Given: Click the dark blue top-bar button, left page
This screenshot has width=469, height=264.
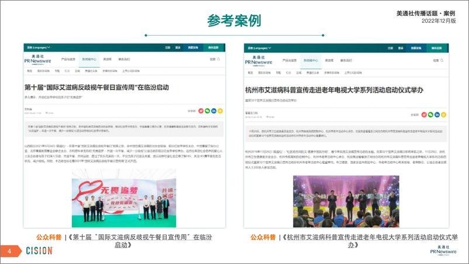Looking at the screenshot, I should 193,47.
